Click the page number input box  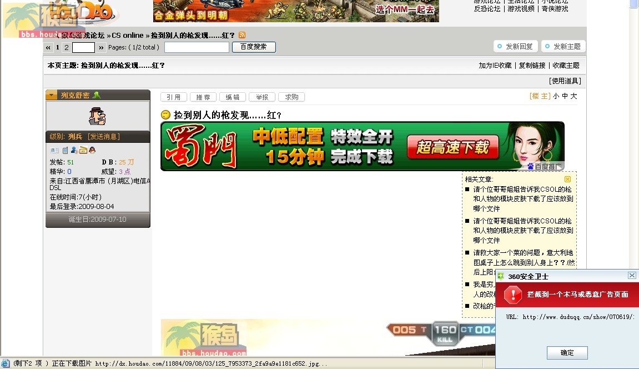pyautogui.click(x=83, y=48)
